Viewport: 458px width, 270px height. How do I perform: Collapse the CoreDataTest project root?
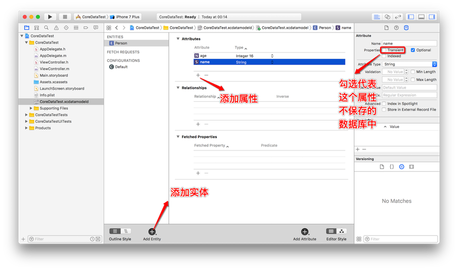pos(22,36)
